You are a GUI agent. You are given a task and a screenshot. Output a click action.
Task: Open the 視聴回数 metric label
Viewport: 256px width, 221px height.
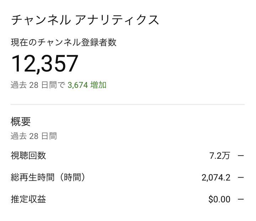click(28, 156)
